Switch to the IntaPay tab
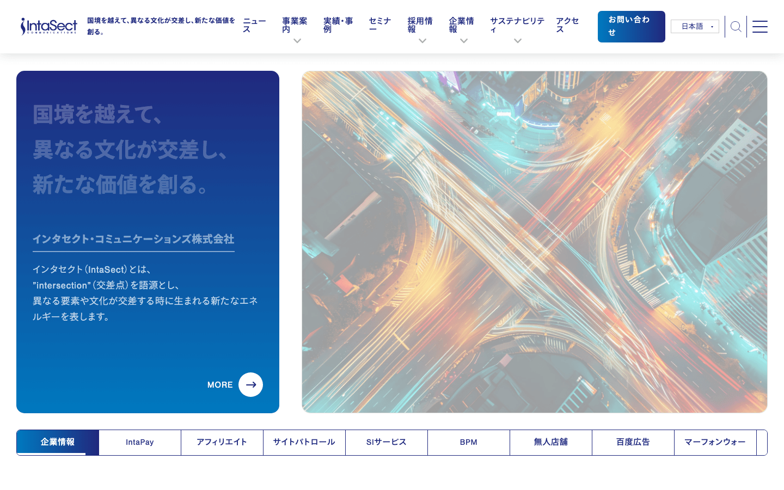This screenshot has height=490, width=784. pyautogui.click(x=140, y=442)
